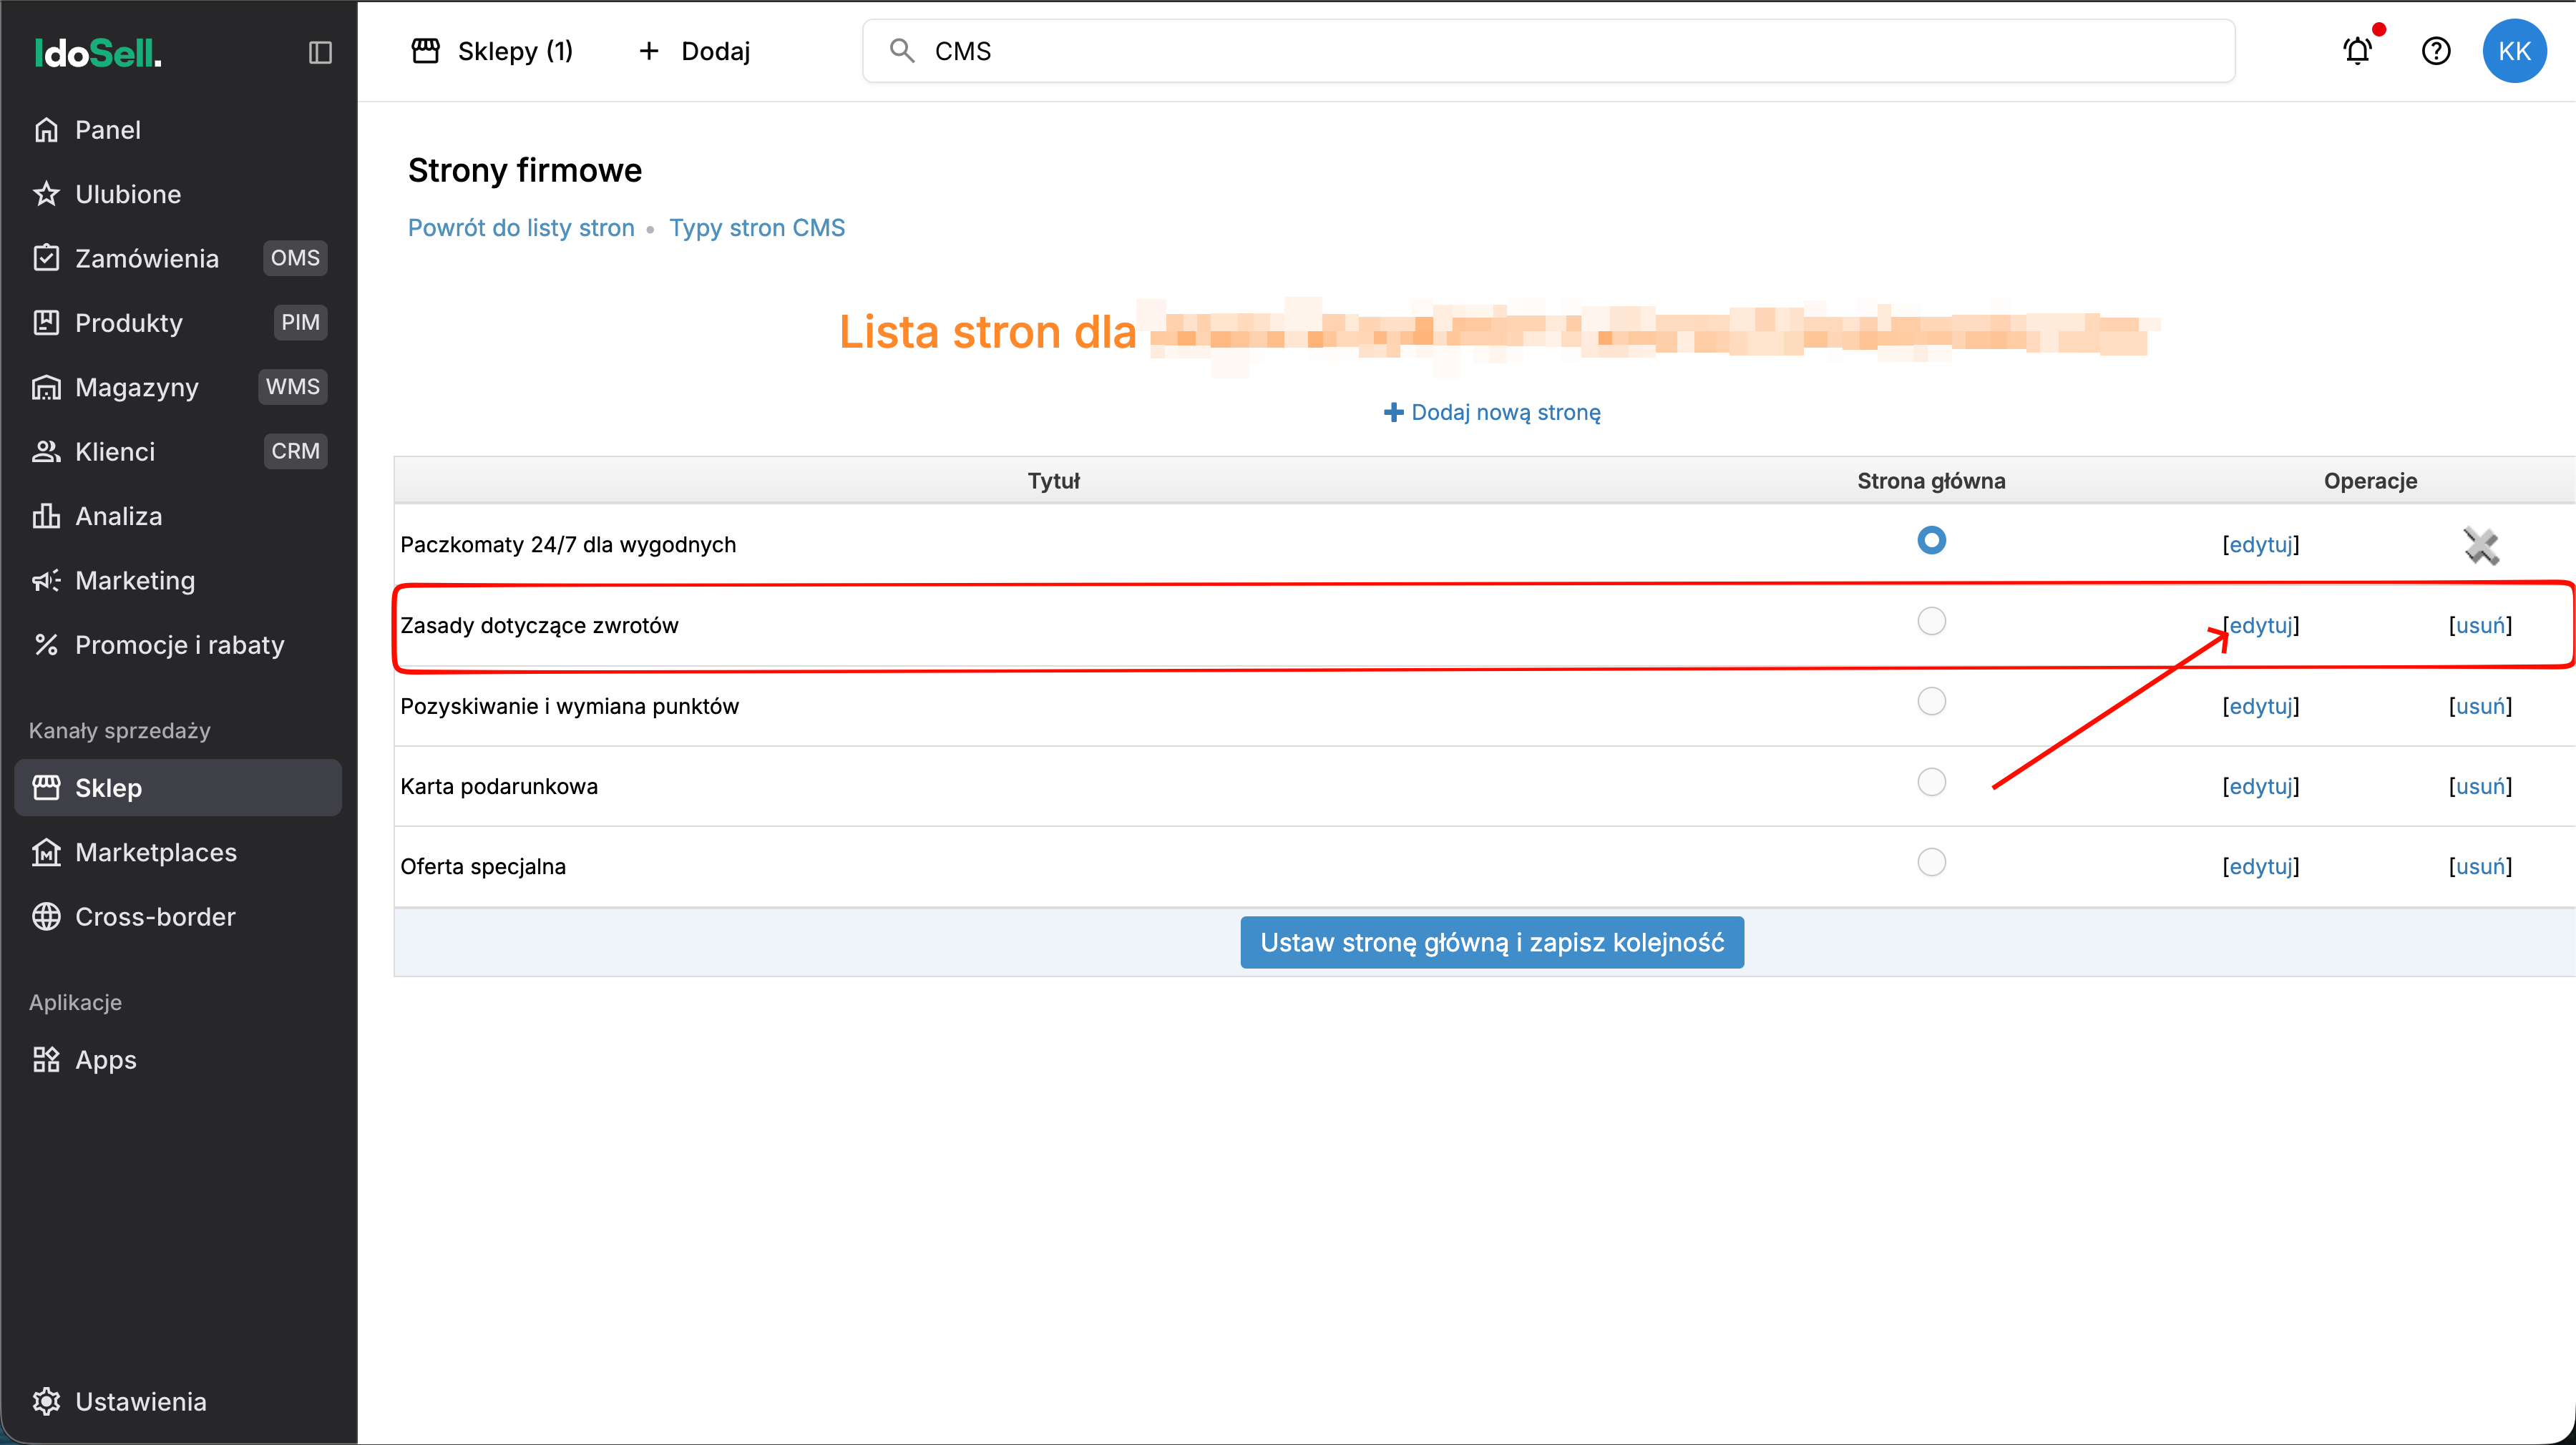Edit the Zasady dotyczące zwrotów page

click(x=2261, y=625)
